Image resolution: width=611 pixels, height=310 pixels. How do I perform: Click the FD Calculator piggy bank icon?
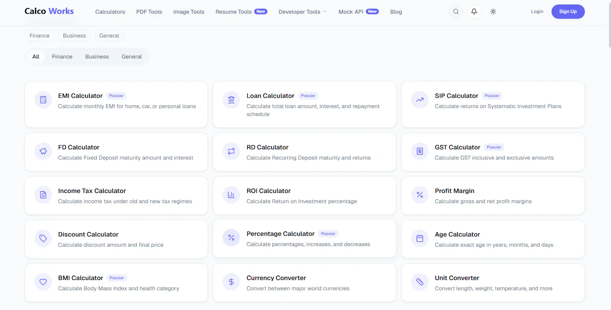[x=43, y=151]
